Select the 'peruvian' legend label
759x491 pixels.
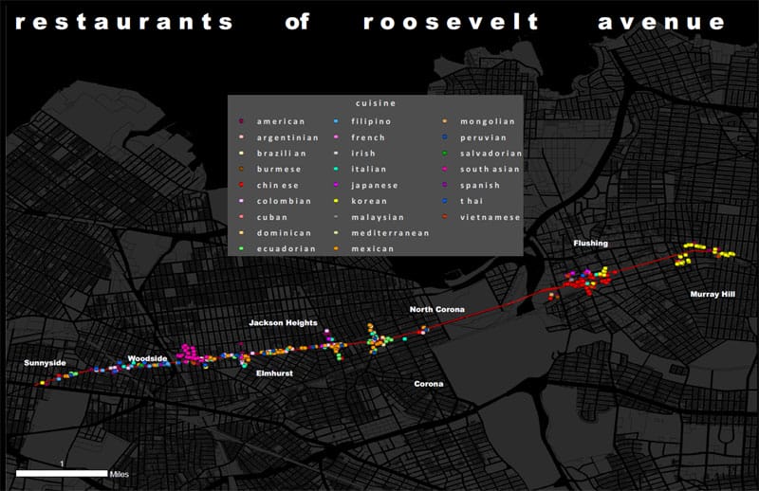coord(483,137)
